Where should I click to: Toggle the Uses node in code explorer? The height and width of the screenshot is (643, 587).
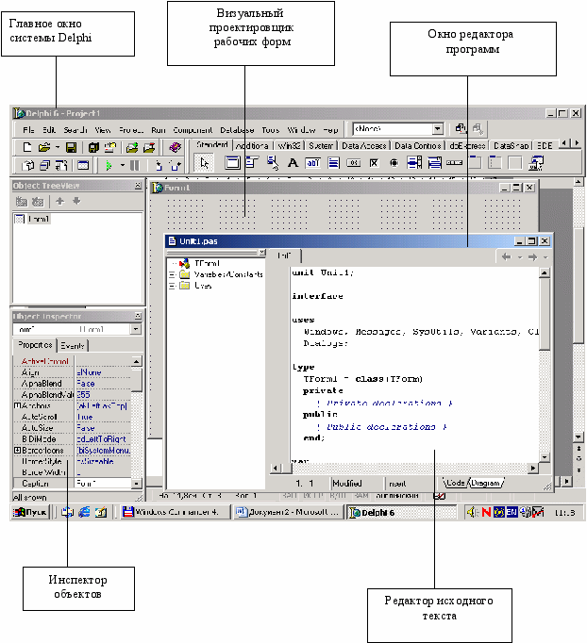[x=173, y=286]
